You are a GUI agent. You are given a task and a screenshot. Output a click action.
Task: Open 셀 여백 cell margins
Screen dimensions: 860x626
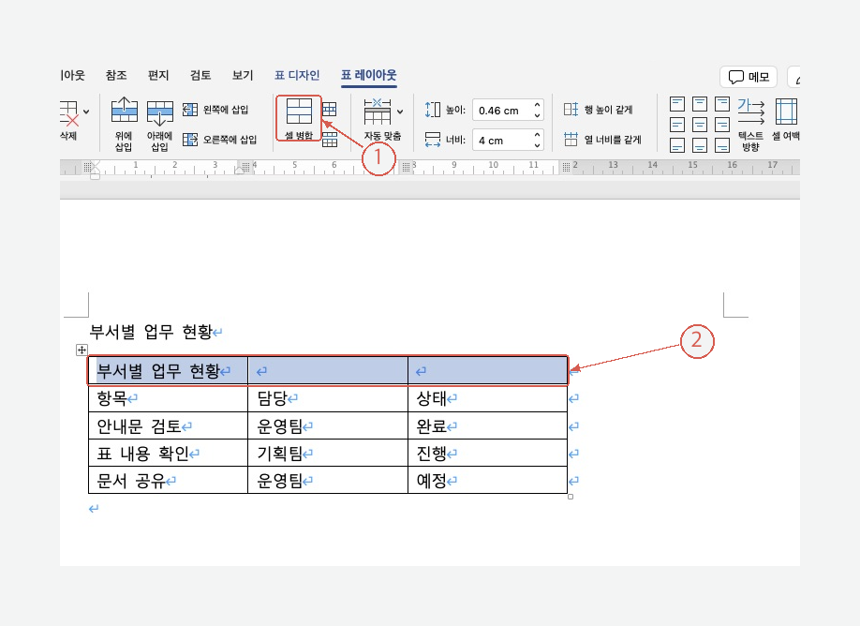pos(786,119)
